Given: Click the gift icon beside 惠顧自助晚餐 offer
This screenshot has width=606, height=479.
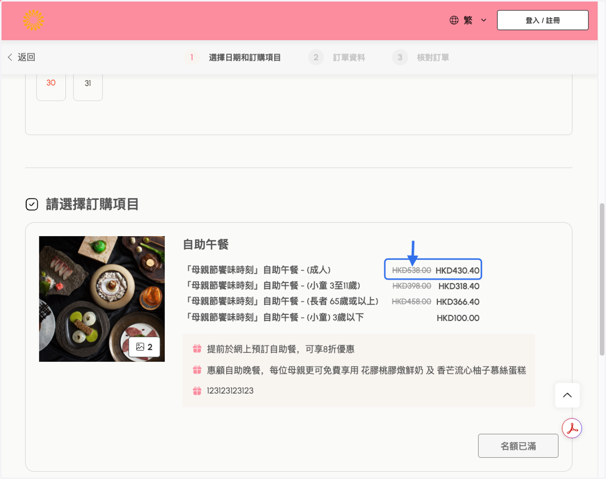Looking at the screenshot, I should [x=197, y=370].
